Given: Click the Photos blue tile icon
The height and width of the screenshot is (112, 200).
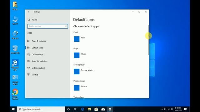Looking at the screenshot, I should [x=77, y=88].
